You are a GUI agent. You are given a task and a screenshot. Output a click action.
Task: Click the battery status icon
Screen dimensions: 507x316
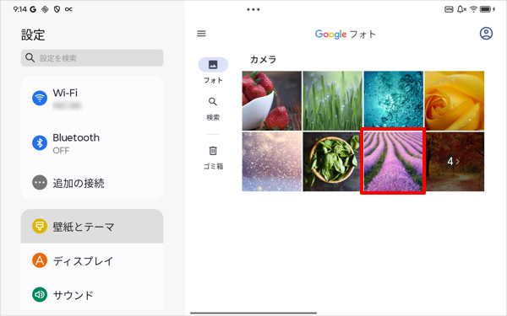[488, 9]
